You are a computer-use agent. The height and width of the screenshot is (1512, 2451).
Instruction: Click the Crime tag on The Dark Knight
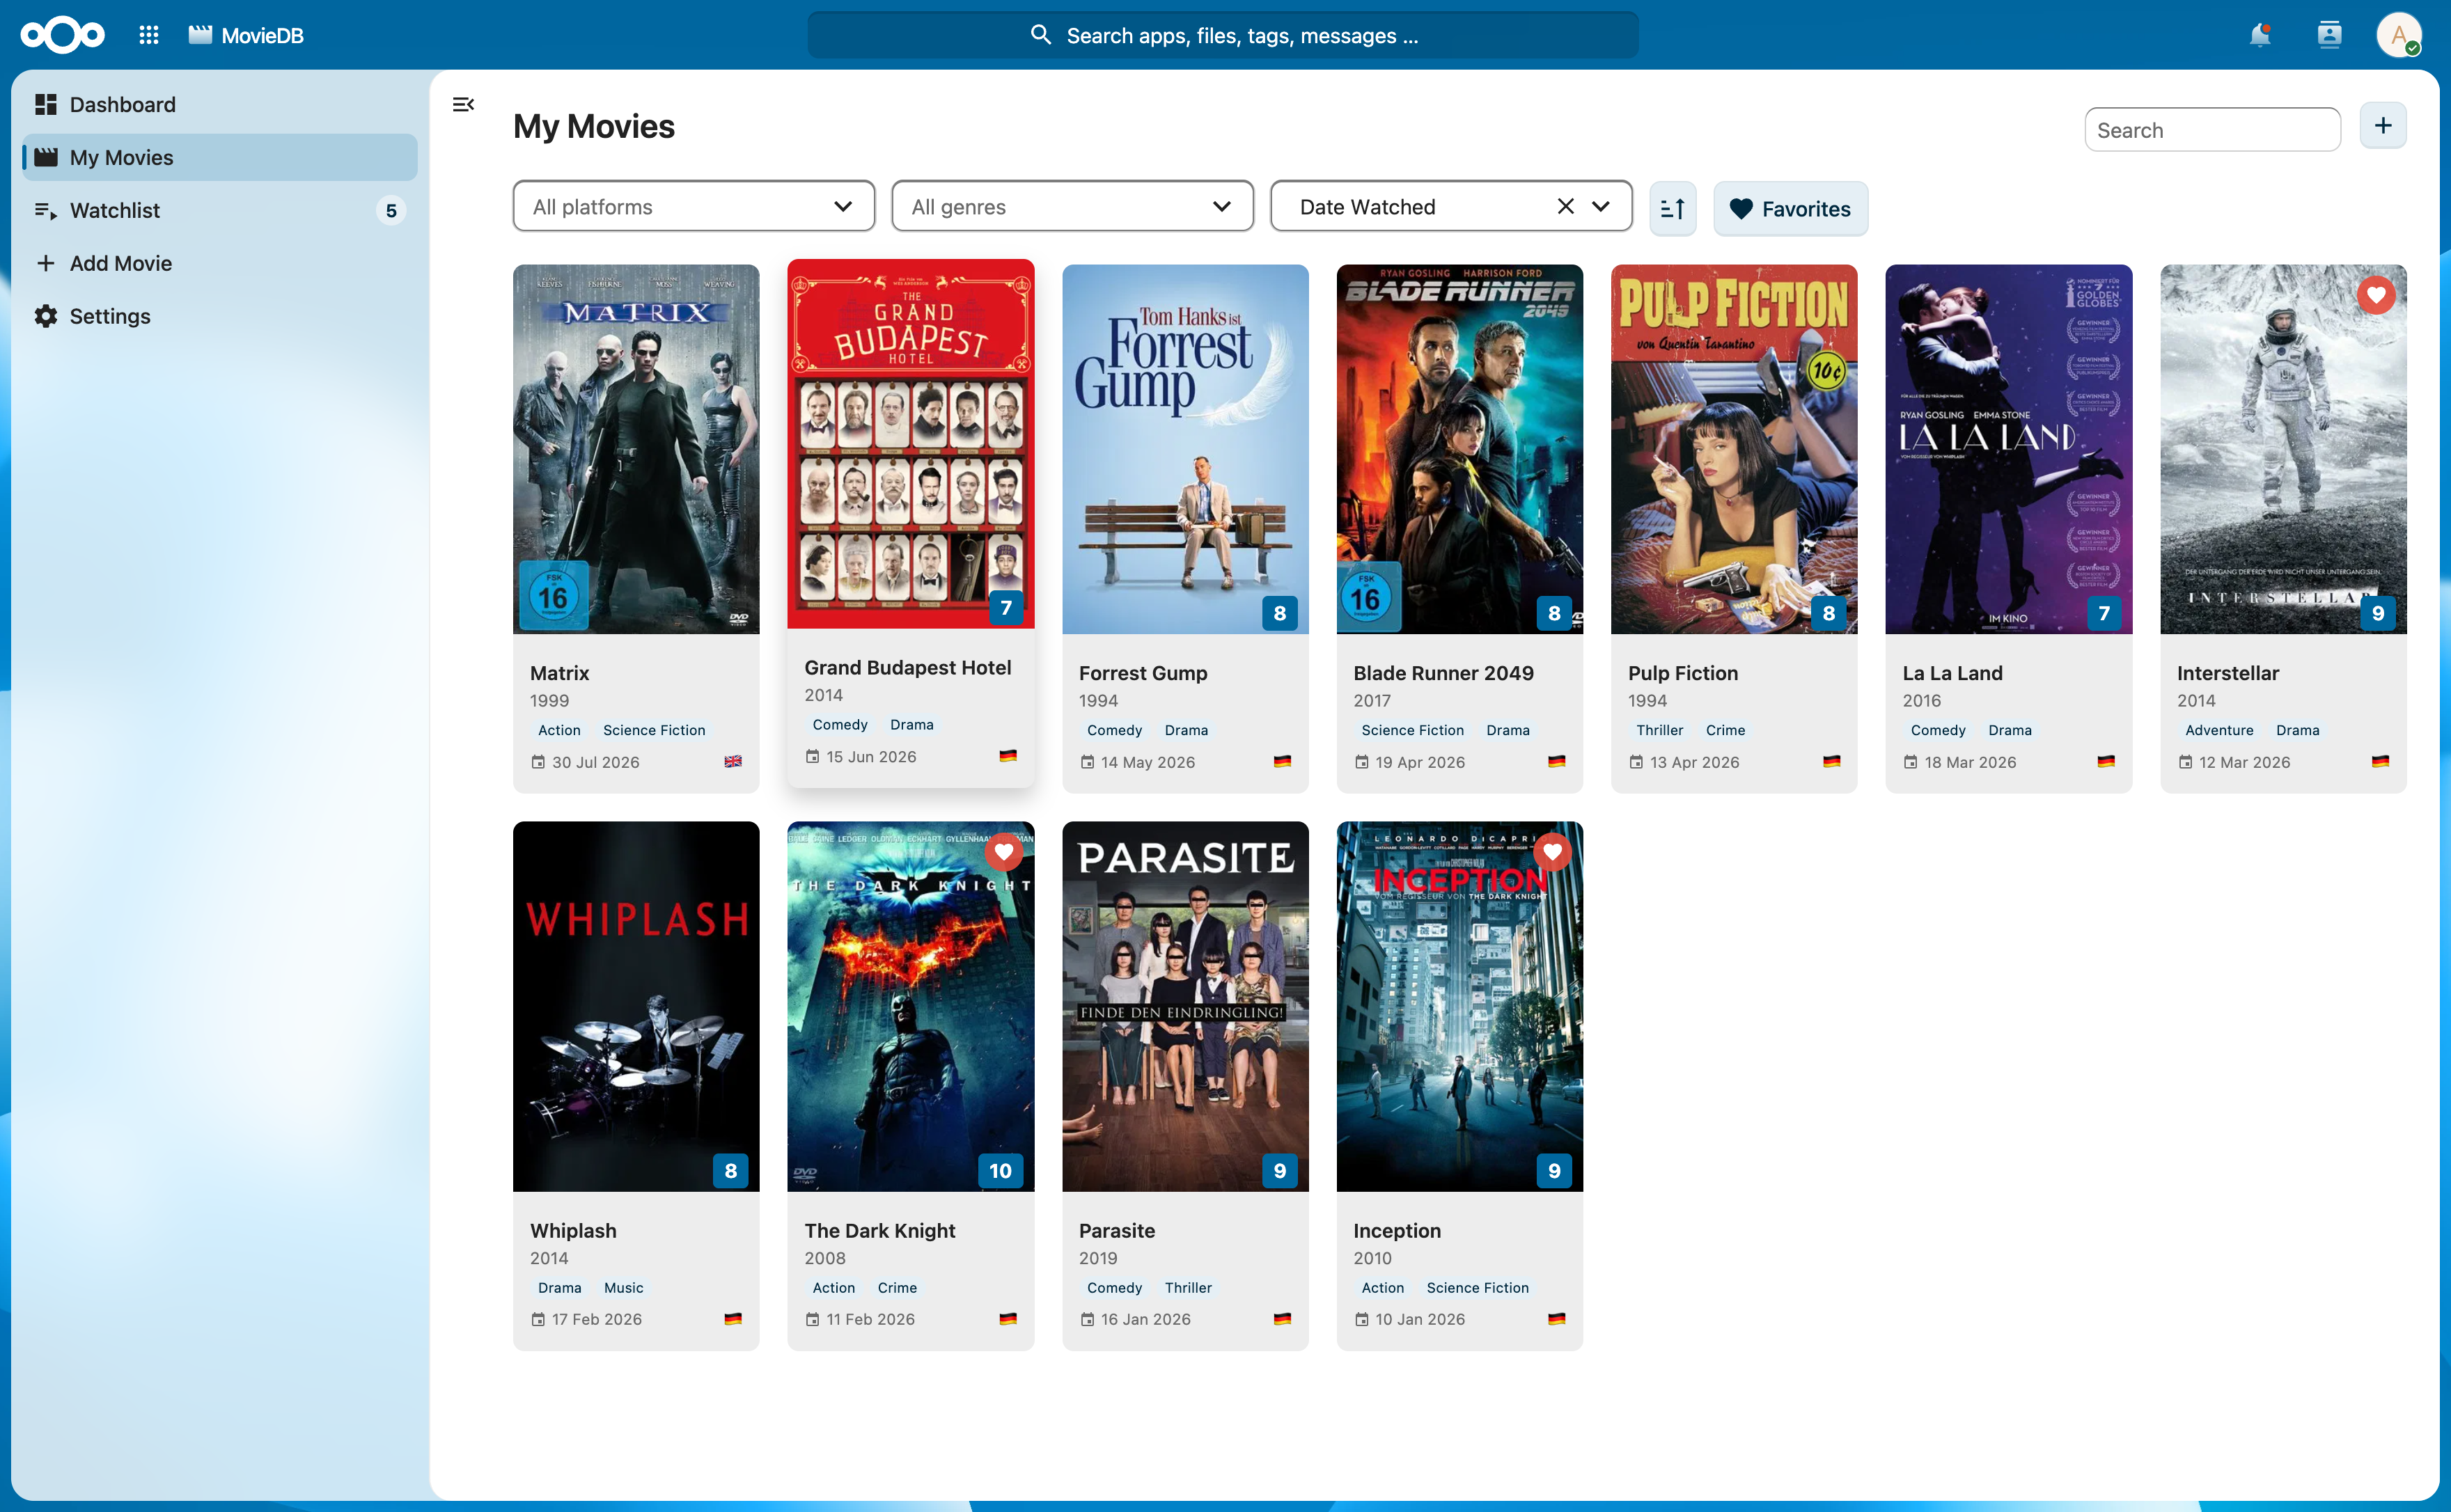point(897,1288)
